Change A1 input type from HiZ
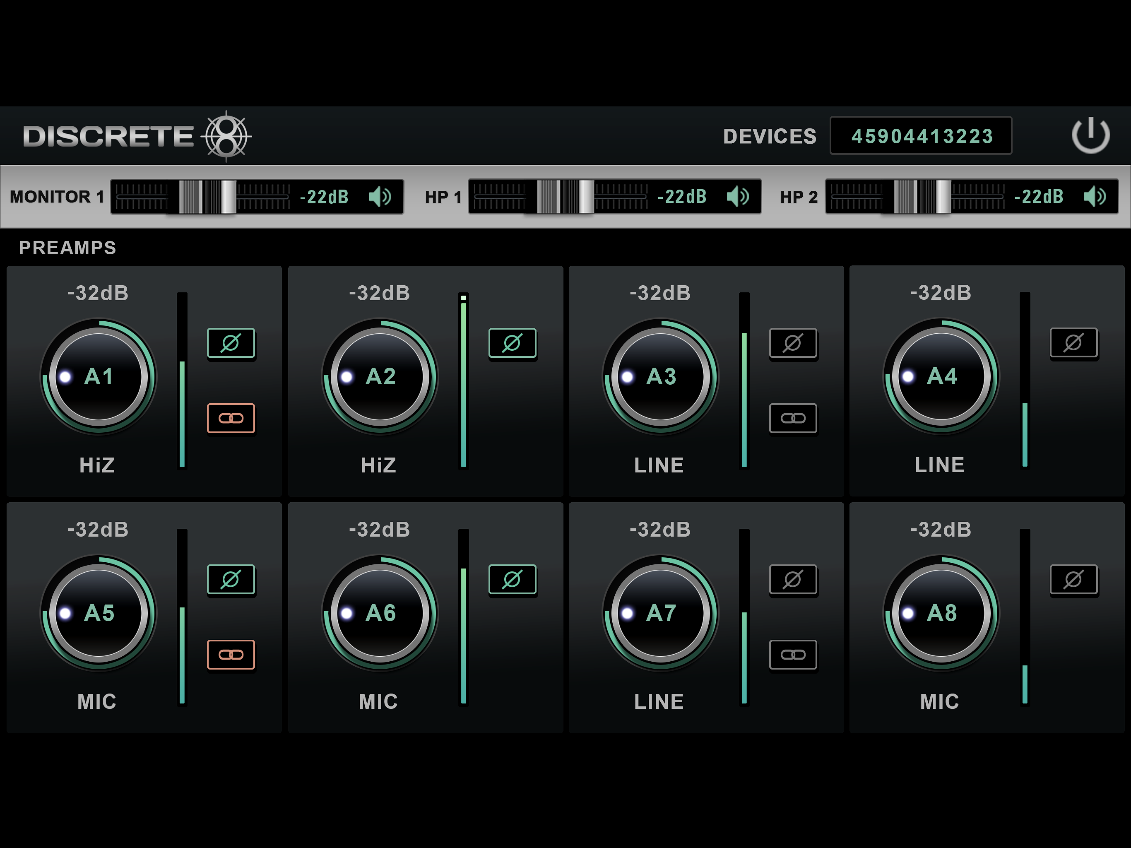1131x848 pixels. [x=96, y=465]
